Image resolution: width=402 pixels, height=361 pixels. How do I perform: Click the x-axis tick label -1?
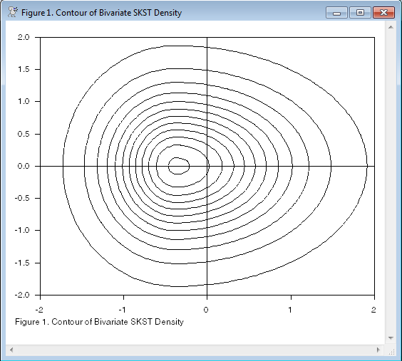click(123, 310)
